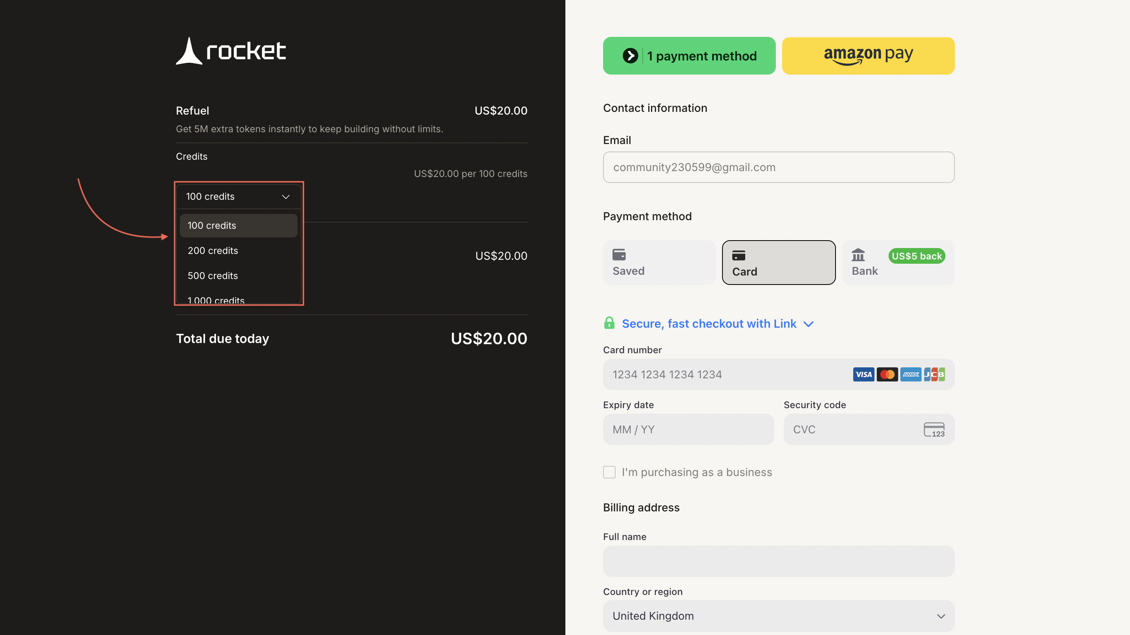Open the credits quantity dropdown
The image size is (1130, 635).
(x=238, y=197)
